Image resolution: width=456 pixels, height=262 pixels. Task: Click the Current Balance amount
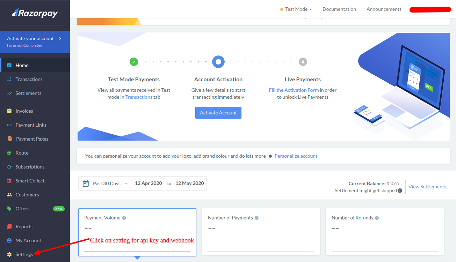[393, 184]
